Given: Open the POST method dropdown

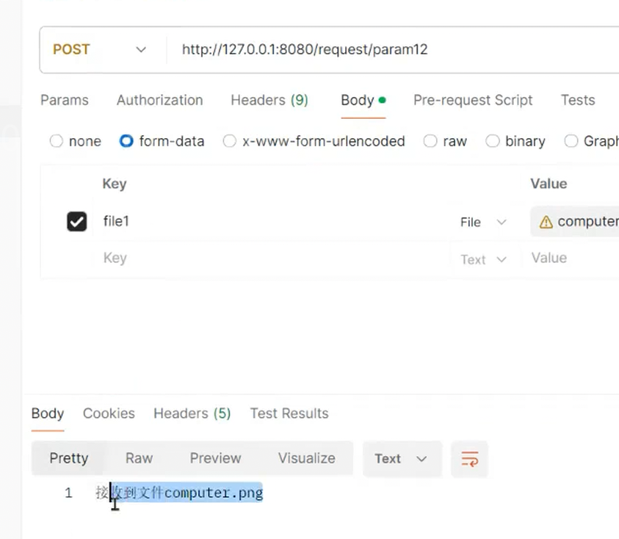Looking at the screenshot, I should 100,50.
